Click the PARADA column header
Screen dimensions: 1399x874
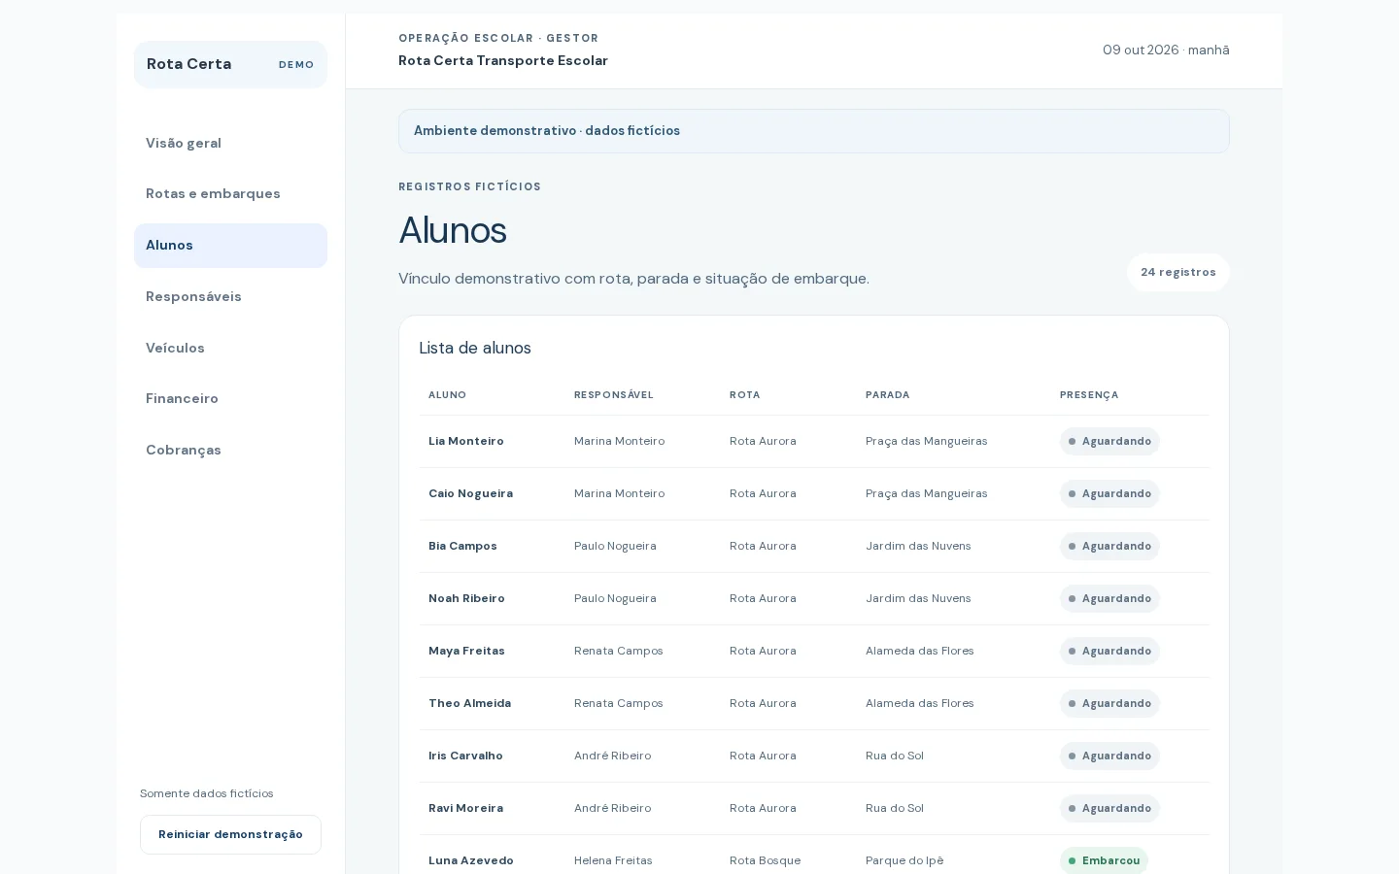click(x=887, y=395)
